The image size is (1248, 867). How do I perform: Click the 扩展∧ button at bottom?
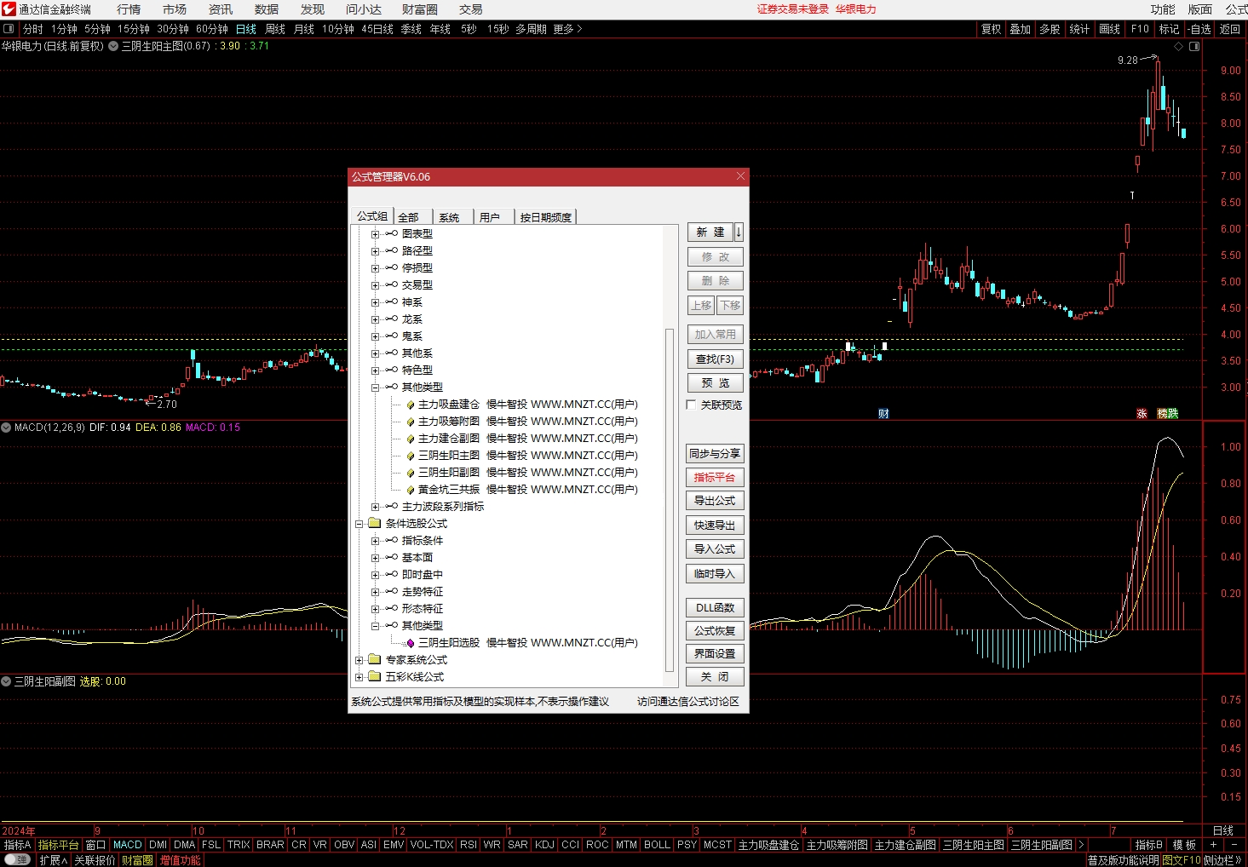pyautogui.click(x=53, y=860)
